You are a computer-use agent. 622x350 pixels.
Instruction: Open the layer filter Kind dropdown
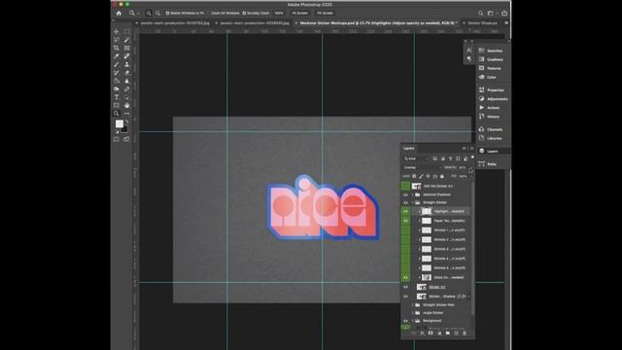417,158
